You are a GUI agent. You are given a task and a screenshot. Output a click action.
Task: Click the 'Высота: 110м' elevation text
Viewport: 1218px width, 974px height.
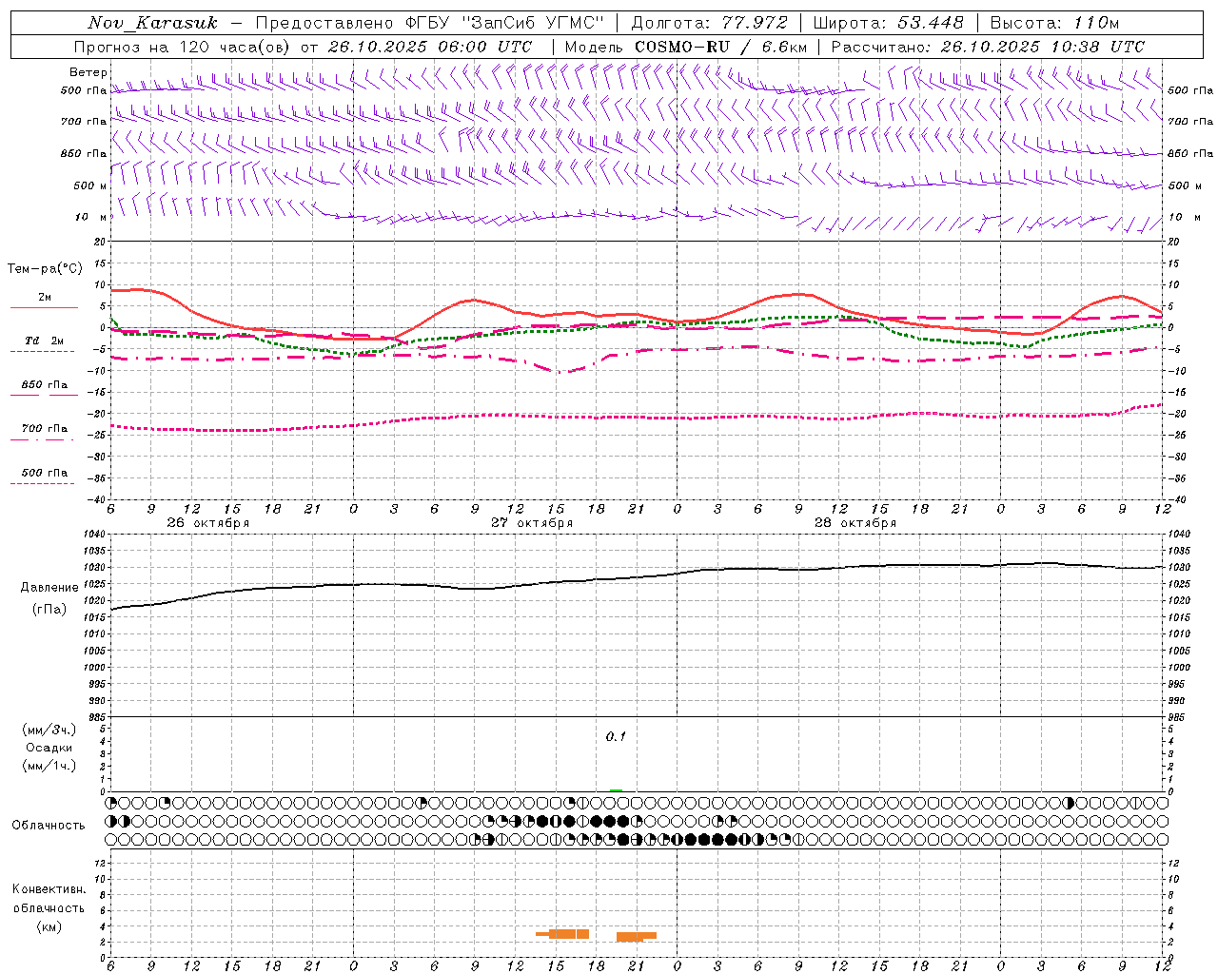point(1054,23)
